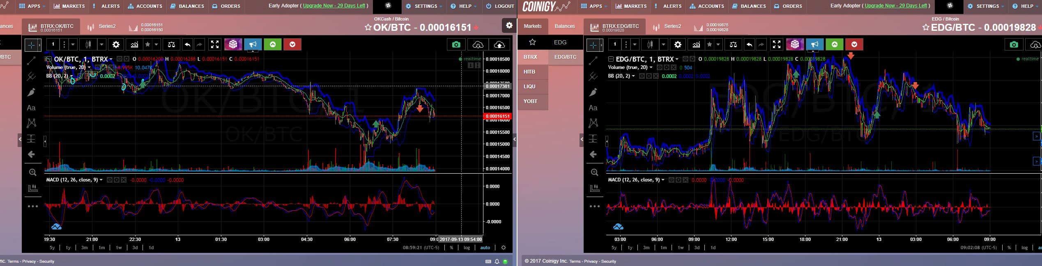This screenshot has height=266, width=1042.
Task: Select text Aa tool in OK/BTC chart
Action: (x=31, y=108)
